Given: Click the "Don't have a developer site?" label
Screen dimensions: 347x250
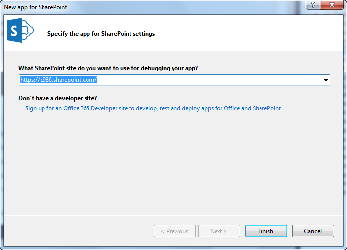Looking at the screenshot, I should [x=57, y=98].
